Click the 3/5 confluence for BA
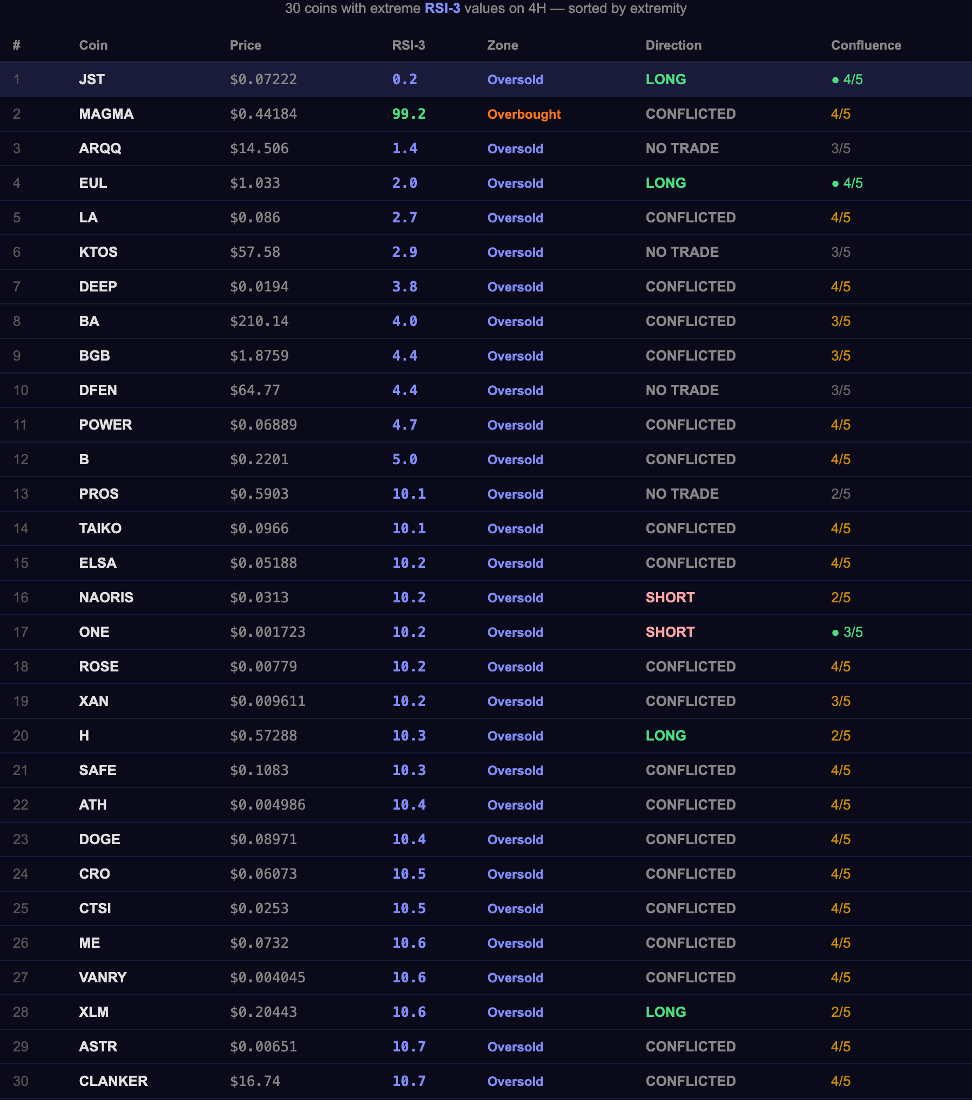 tap(841, 322)
